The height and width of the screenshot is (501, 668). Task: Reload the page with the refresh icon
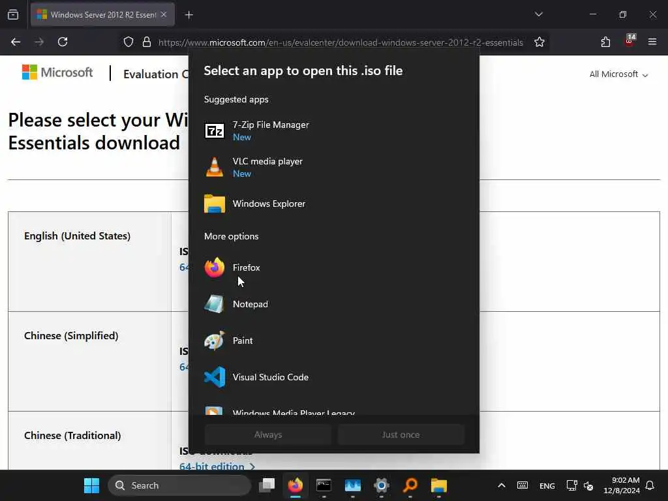[63, 42]
